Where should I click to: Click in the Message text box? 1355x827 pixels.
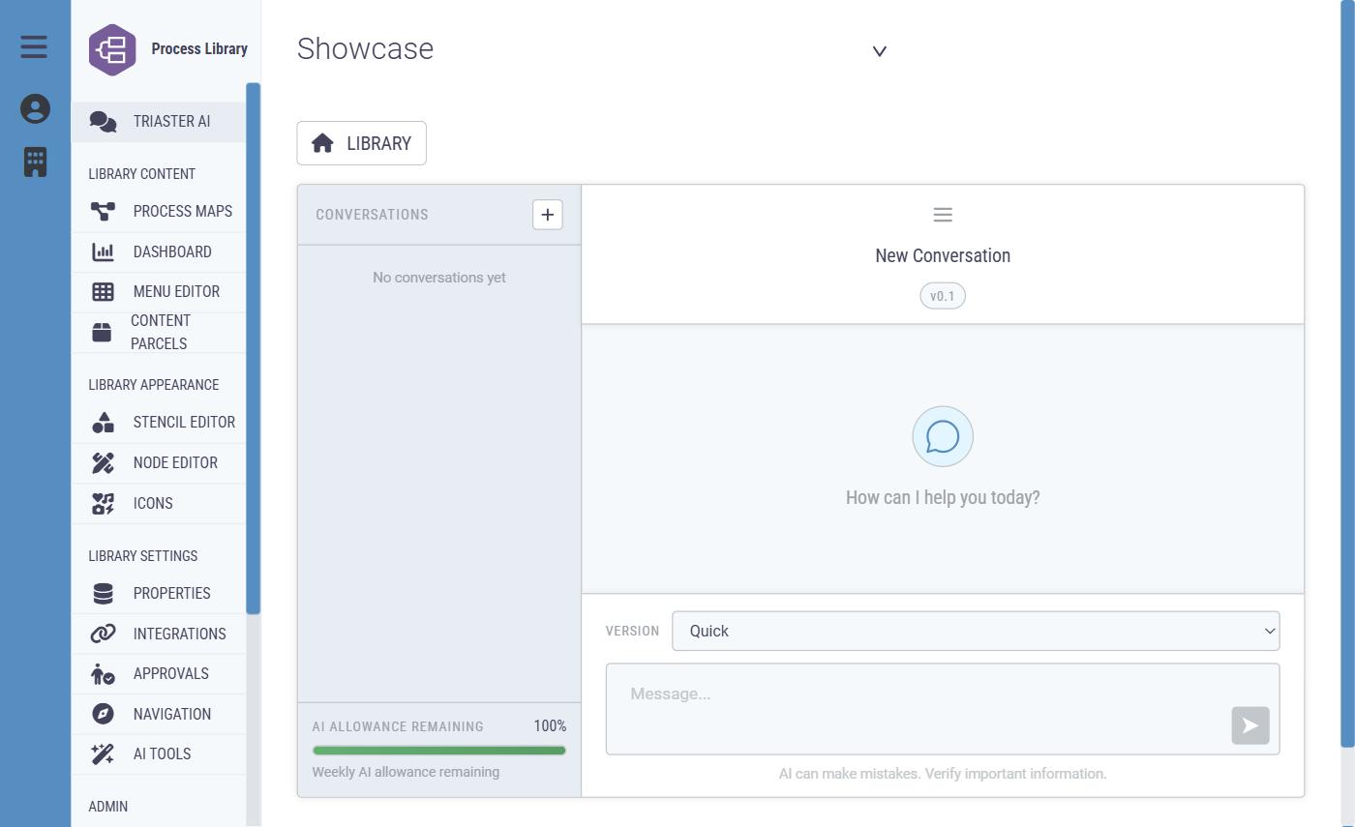[x=943, y=709]
